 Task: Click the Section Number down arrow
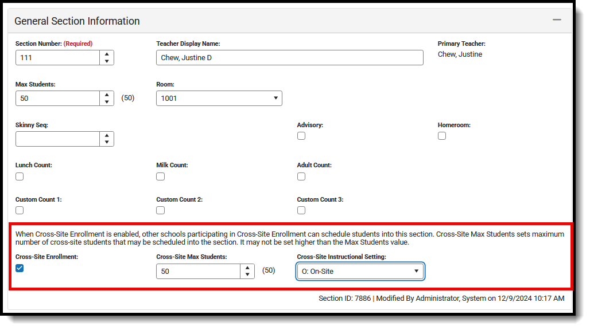click(x=107, y=61)
